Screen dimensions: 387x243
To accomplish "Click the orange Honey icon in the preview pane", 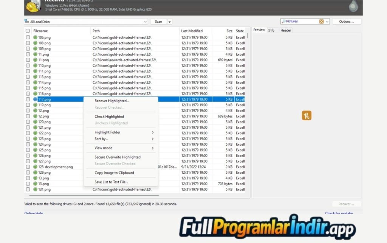I will click(x=307, y=116).
